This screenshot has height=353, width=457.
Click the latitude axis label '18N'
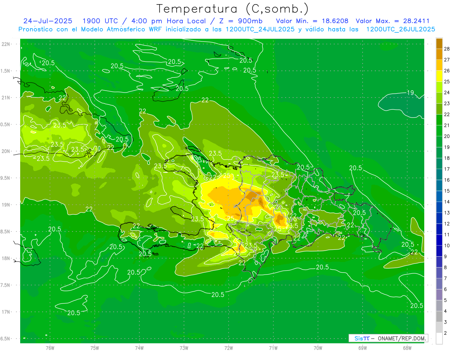[x=6, y=258]
